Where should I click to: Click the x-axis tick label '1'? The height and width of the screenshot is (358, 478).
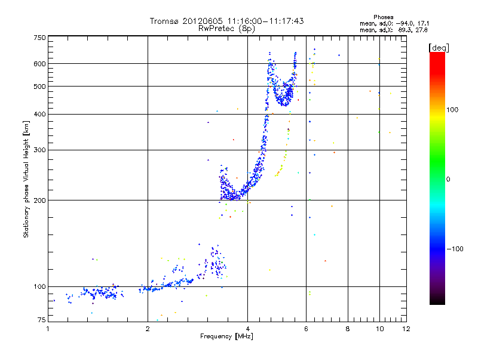(48, 329)
